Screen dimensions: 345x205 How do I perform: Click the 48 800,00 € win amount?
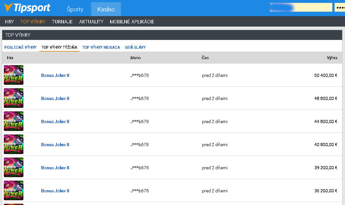pos(326,98)
